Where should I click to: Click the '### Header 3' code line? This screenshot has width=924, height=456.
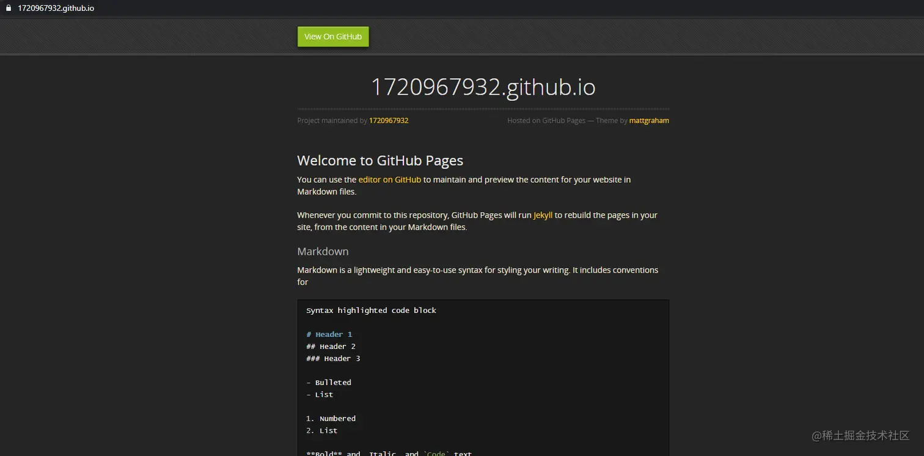click(x=333, y=359)
